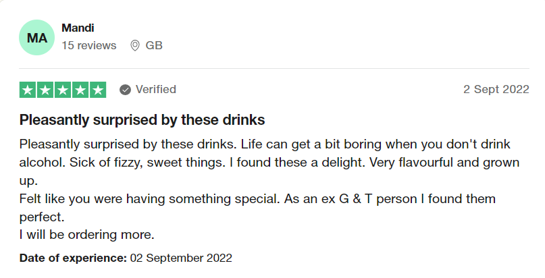The image size is (545, 278).
Task: Select the third green rating star
Action: pyautogui.click(x=63, y=90)
